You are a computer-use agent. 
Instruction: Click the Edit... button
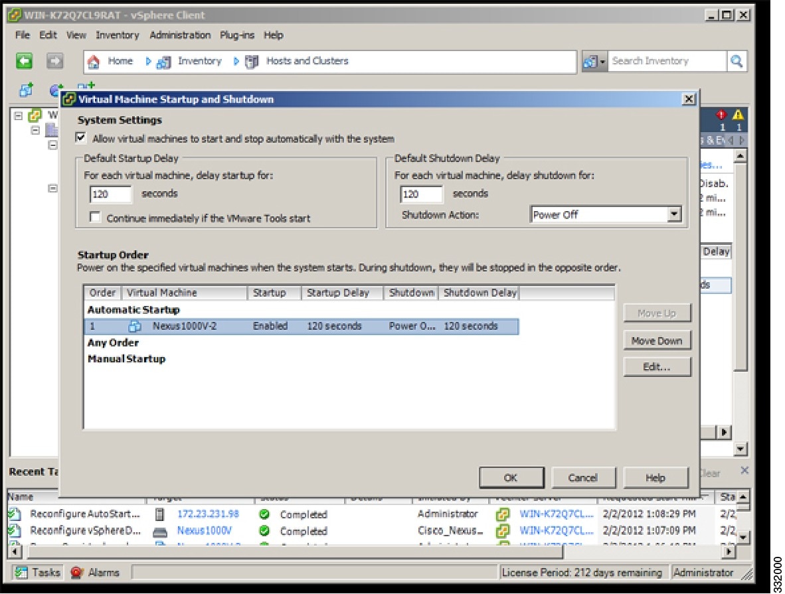pyautogui.click(x=657, y=367)
